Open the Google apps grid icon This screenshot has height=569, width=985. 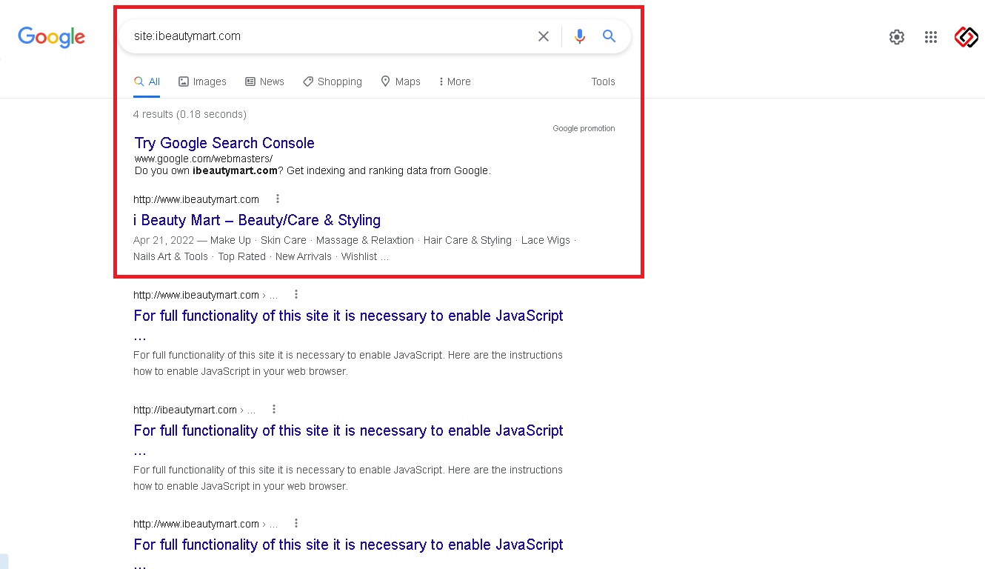coord(931,37)
